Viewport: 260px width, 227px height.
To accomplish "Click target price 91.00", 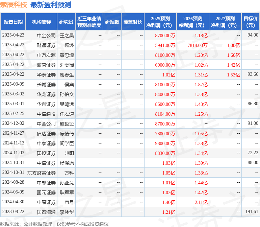I will pyautogui.click(x=253, y=123).
